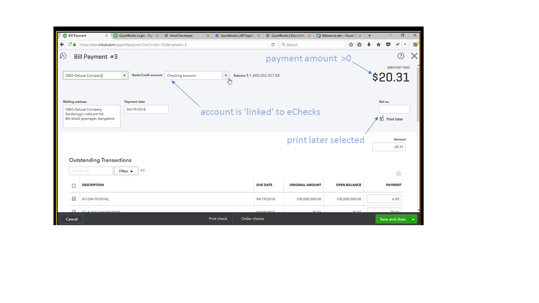Click the site information icon in address bar
Image resolution: width=539 pixels, height=303 pixels.
click(70, 44)
